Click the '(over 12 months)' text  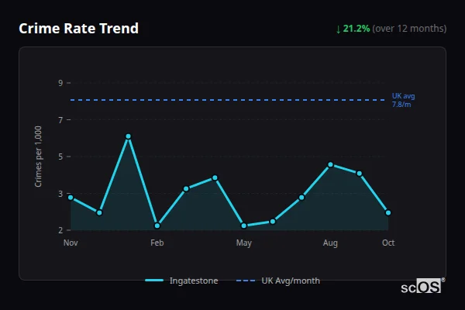[x=409, y=29]
